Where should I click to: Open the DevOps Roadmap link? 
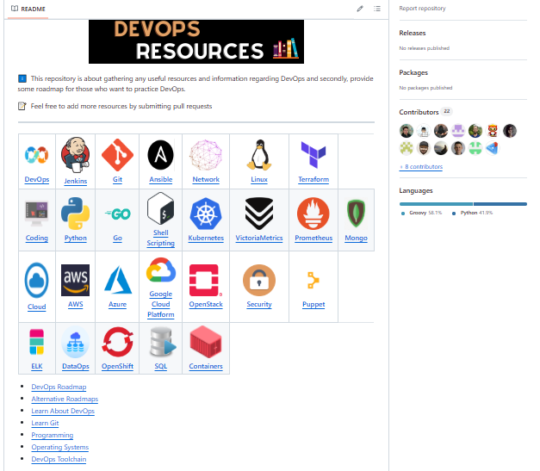pyautogui.click(x=59, y=387)
